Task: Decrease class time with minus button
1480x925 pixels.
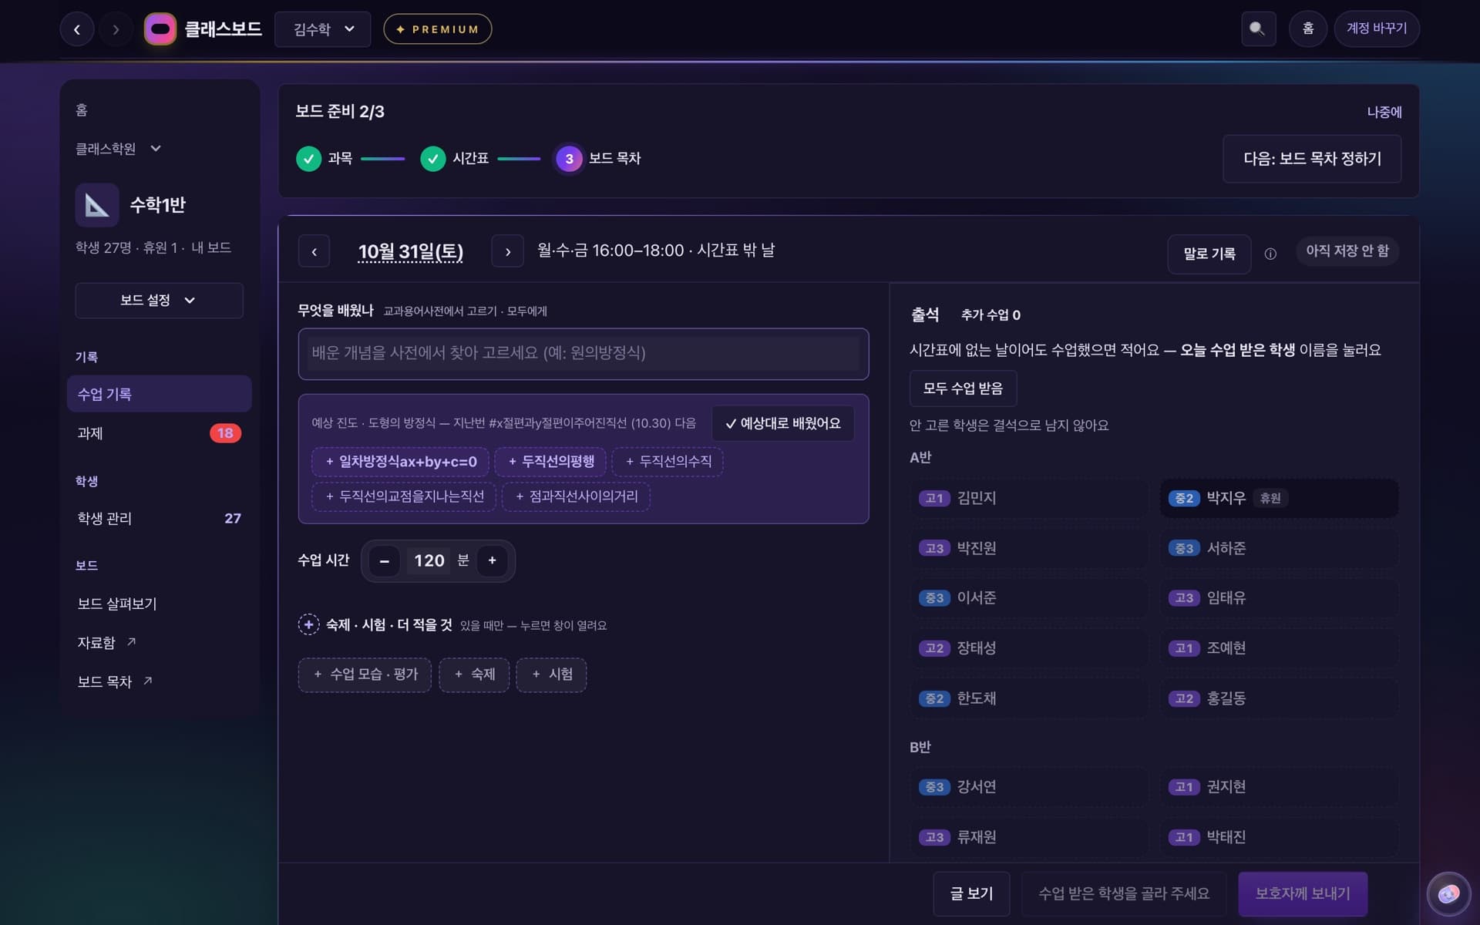Action: [384, 560]
